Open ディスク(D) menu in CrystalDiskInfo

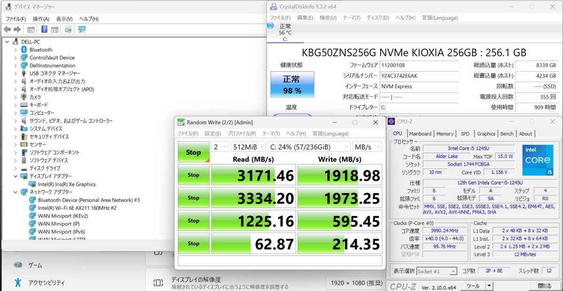coord(378,18)
